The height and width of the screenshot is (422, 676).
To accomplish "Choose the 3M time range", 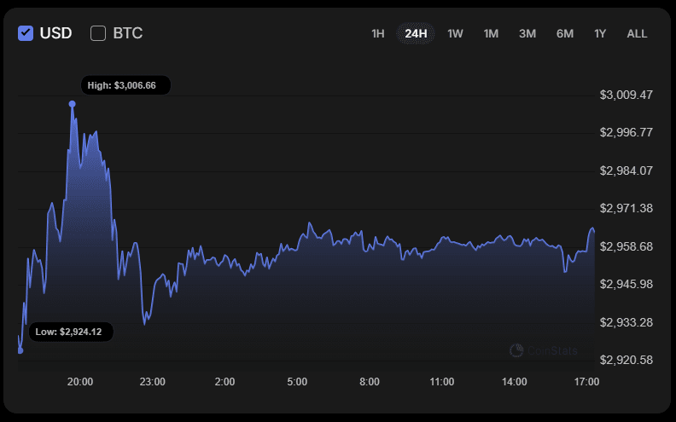I will point(527,33).
